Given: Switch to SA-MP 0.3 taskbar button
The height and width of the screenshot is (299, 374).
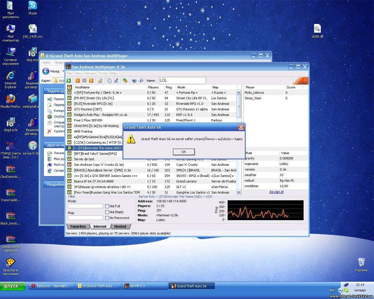Looking at the screenshot, I should [x=145, y=286].
